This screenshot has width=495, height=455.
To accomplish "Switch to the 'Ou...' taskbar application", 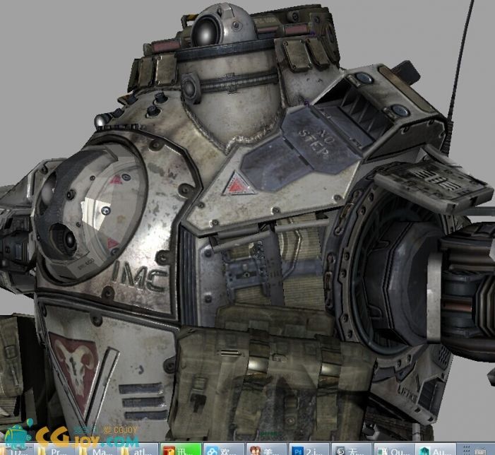I will pos(393,449).
